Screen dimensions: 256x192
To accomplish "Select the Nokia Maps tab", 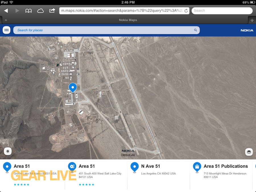I will coord(128,20).
